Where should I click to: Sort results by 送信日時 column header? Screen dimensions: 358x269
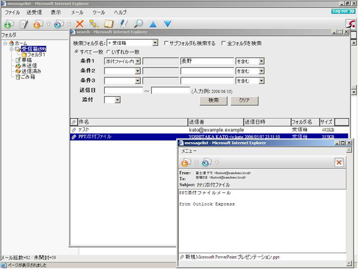[267, 122]
